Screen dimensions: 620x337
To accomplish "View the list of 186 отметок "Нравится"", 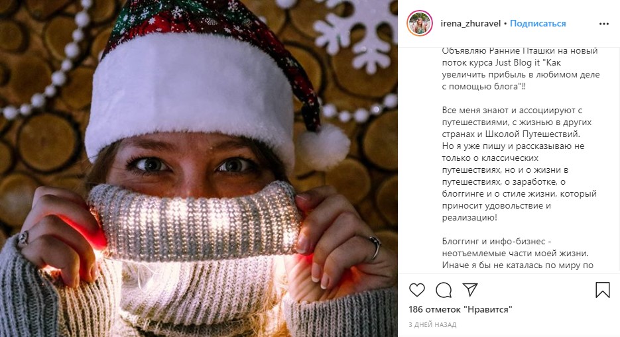I will pos(461,309).
